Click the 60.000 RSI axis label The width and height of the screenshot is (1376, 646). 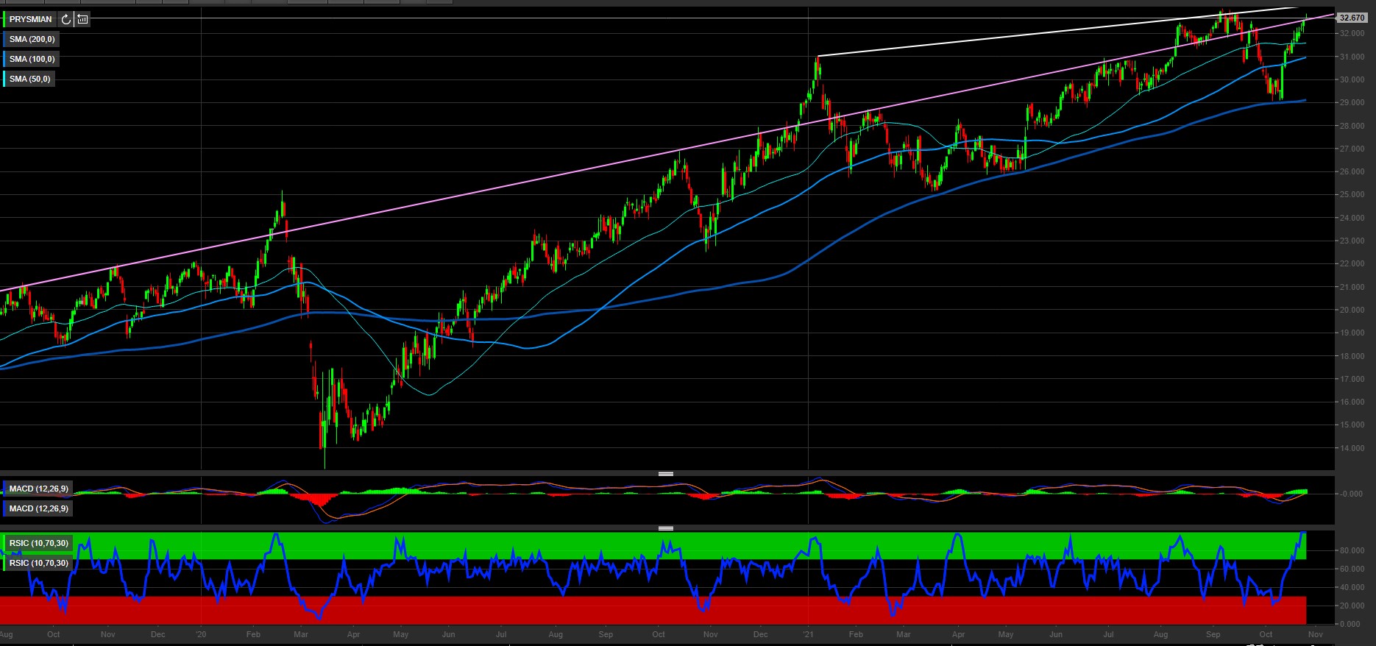point(1352,569)
